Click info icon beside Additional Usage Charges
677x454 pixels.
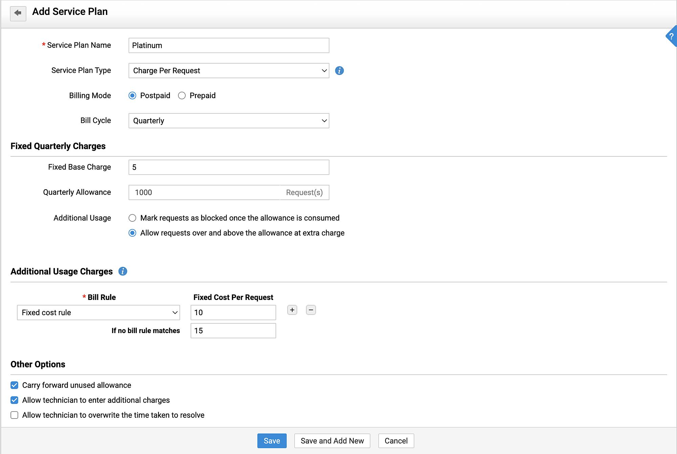click(x=123, y=271)
